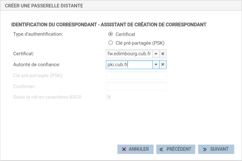The width and height of the screenshot is (242, 161).
Task: Click the Autorité de confiance label
Action: pos(37,65)
